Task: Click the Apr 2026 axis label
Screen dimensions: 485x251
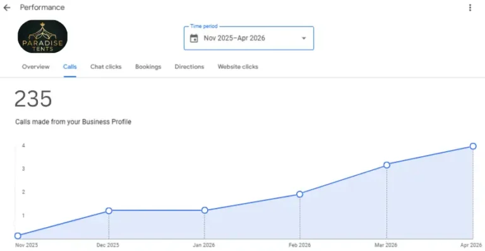Action: click(x=471, y=245)
